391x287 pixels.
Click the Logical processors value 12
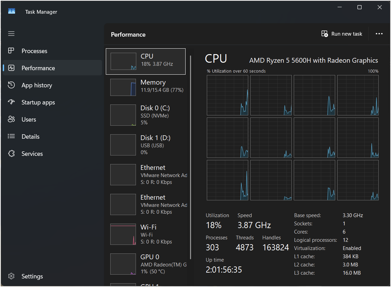(x=345, y=240)
